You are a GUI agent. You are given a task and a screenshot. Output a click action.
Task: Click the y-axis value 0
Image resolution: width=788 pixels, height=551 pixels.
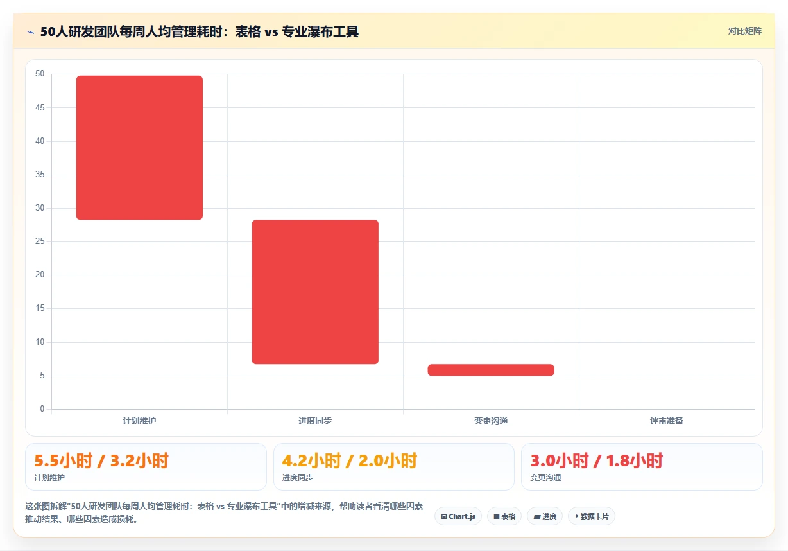(x=42, y=409)
